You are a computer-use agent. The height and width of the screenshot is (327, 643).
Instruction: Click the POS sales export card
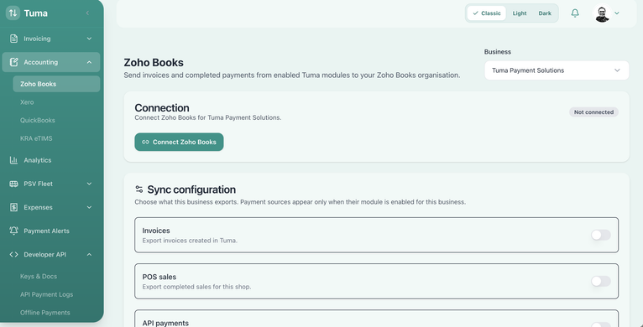tap(376, 281)
